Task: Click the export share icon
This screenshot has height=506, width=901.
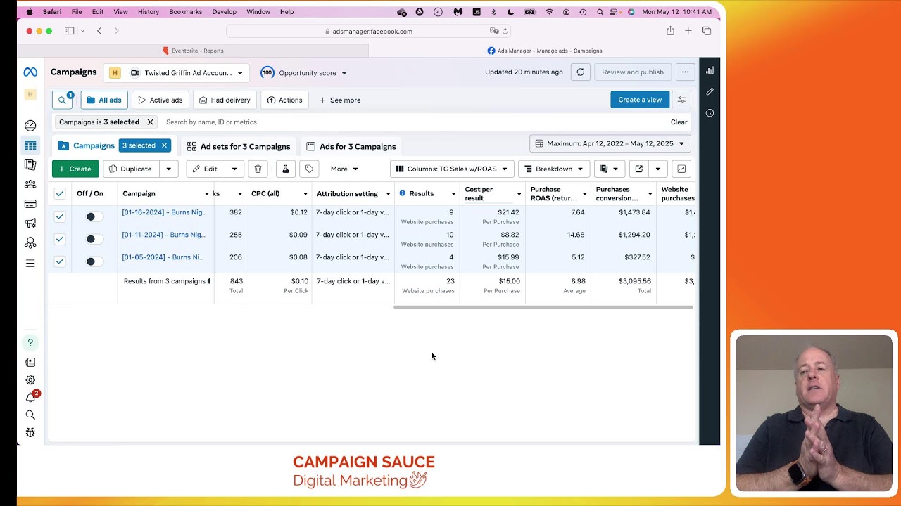Action: coord(638,169)
